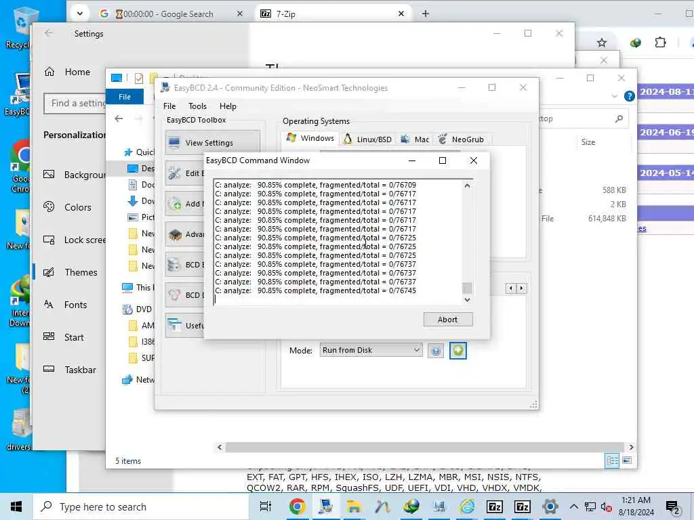Click the taskbar search box

[x=141, y=506]
